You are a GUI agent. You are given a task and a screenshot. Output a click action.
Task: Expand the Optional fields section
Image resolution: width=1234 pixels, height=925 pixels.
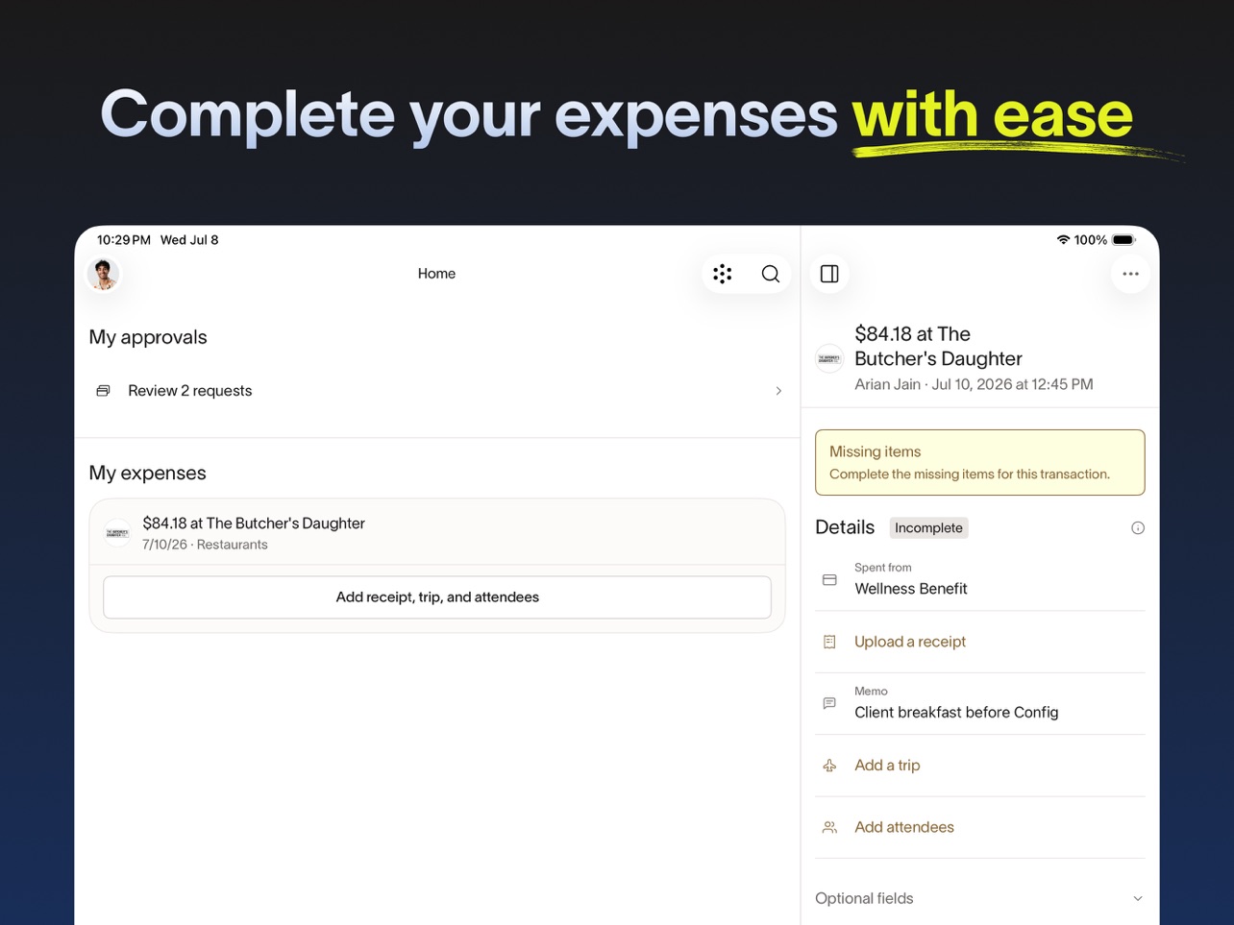(980, 898)
